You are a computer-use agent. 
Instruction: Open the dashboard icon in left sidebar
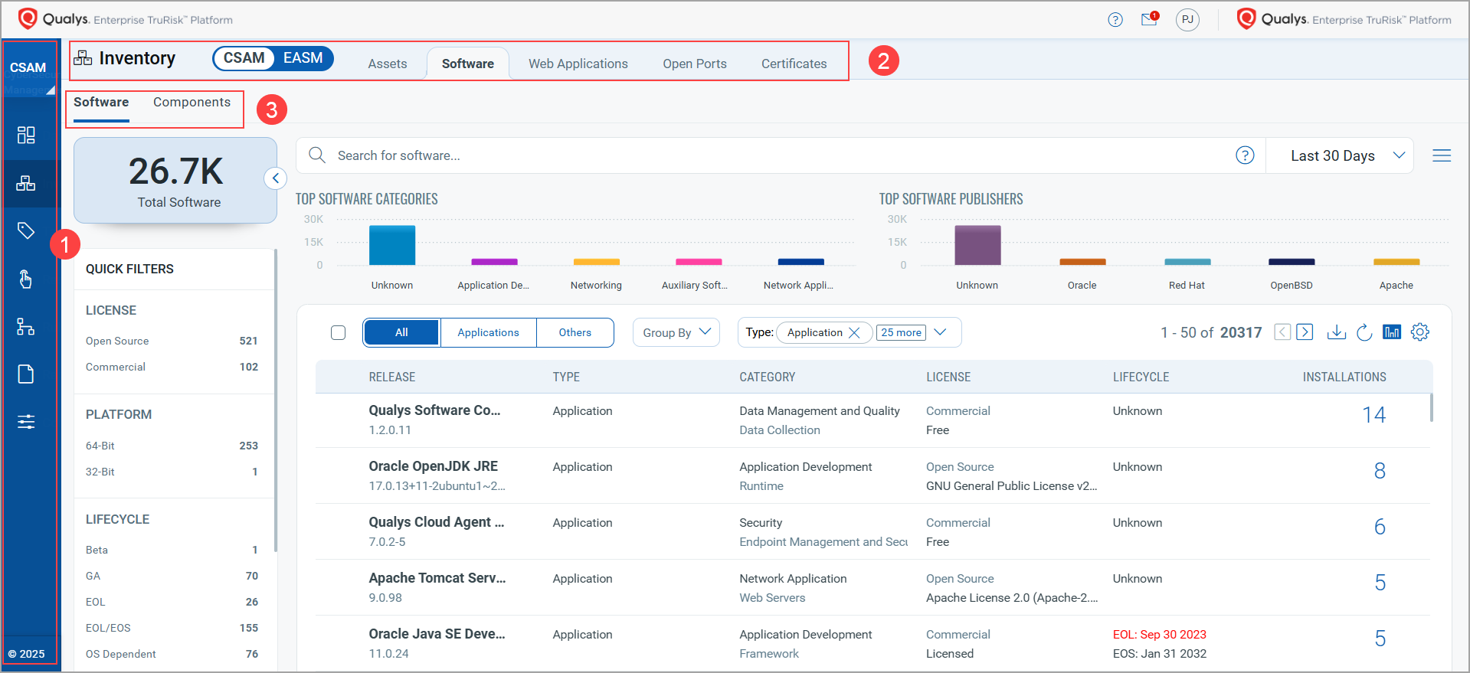pyautogui.click(x=26, y=136)
